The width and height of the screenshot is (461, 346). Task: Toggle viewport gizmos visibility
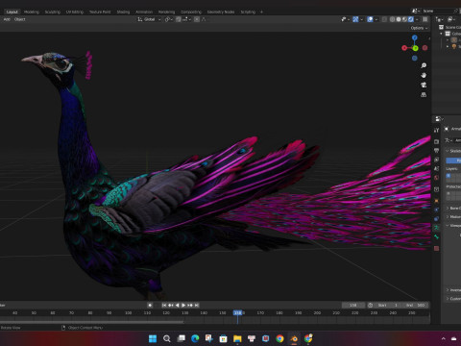(355, 19)
